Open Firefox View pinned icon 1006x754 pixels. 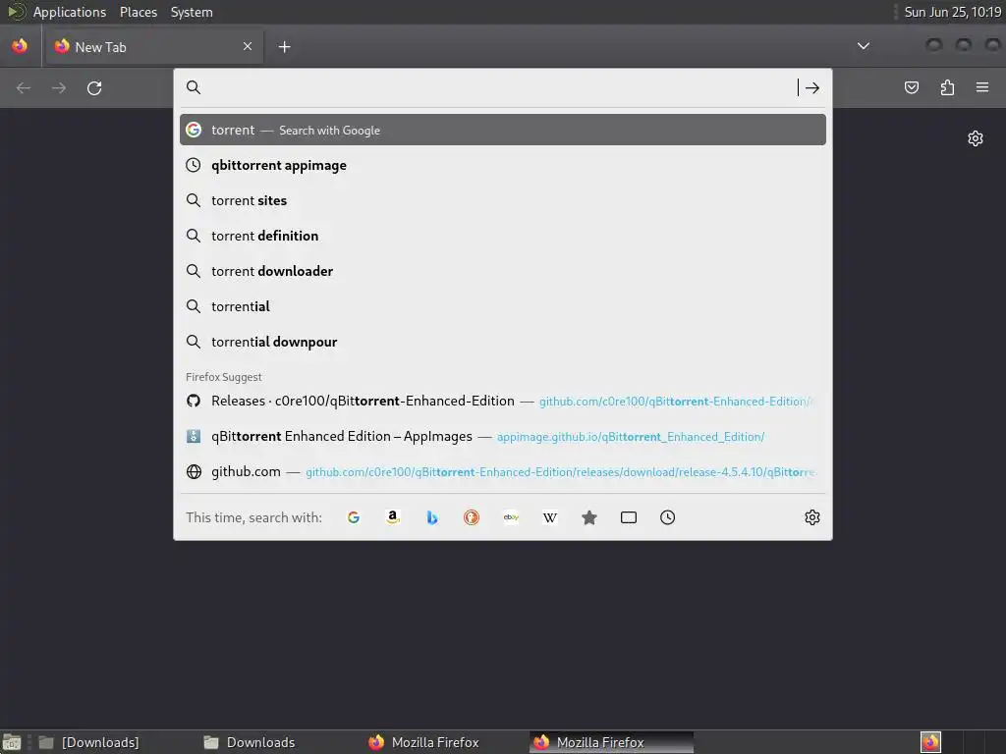pyautogui.click(x=20, y=46)
